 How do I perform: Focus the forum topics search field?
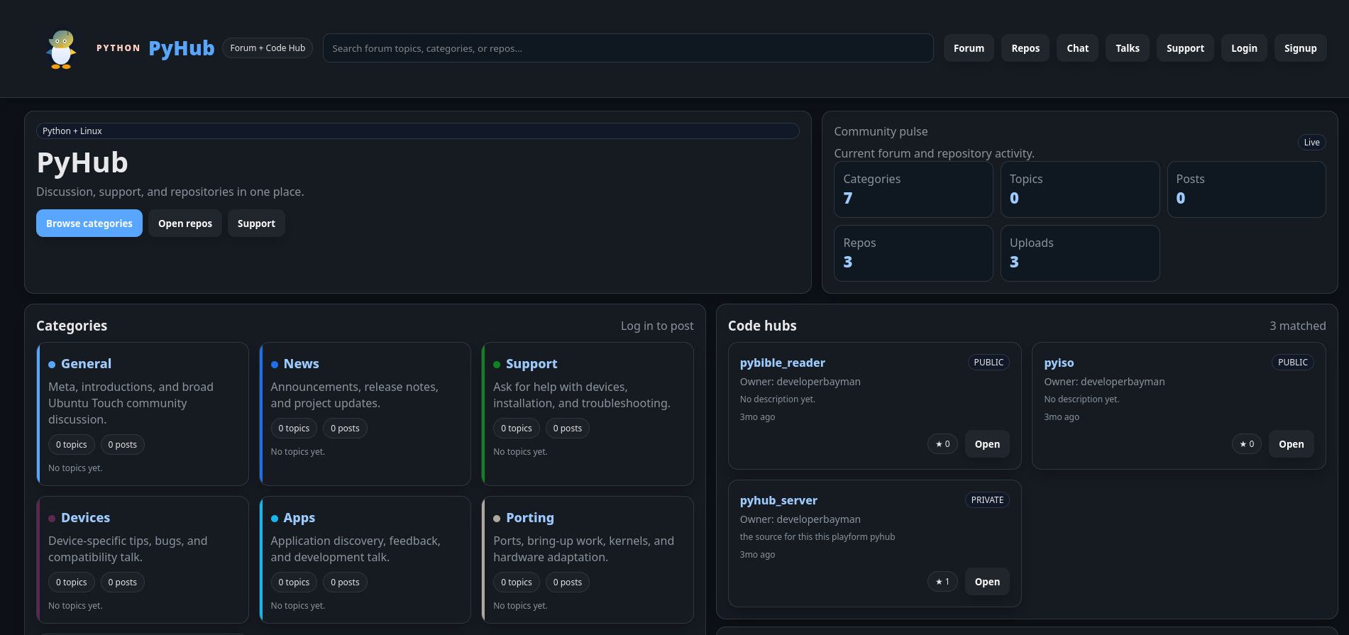[x=627, y=48]
